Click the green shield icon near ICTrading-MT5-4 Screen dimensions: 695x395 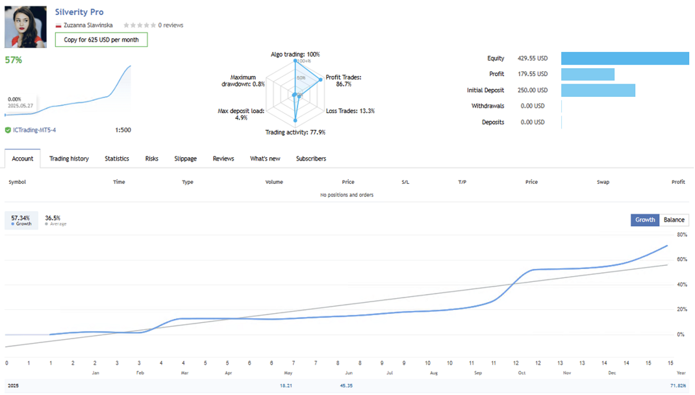[8, 130]
